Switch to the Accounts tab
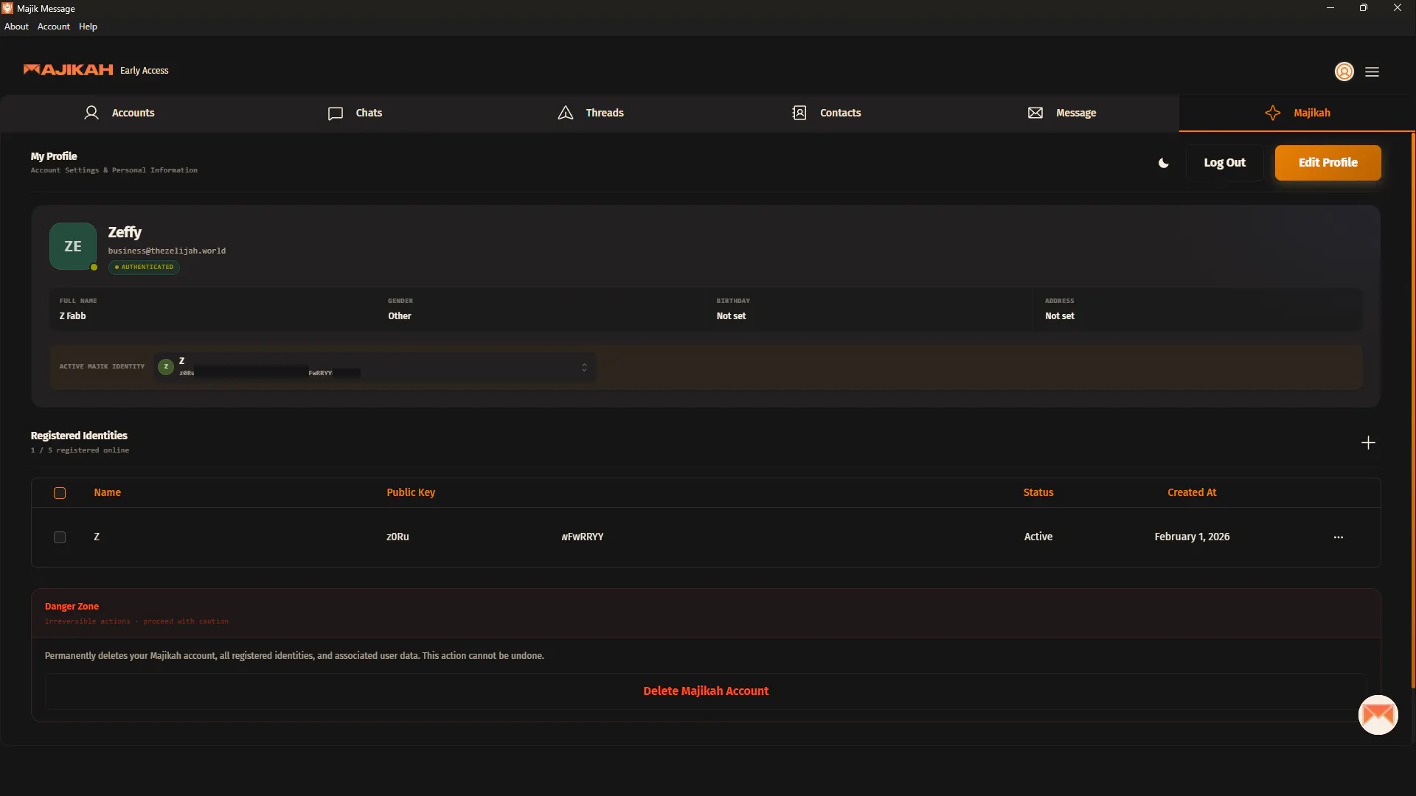This screenshot has width=1416, height=796. click(x=118, y=113)
